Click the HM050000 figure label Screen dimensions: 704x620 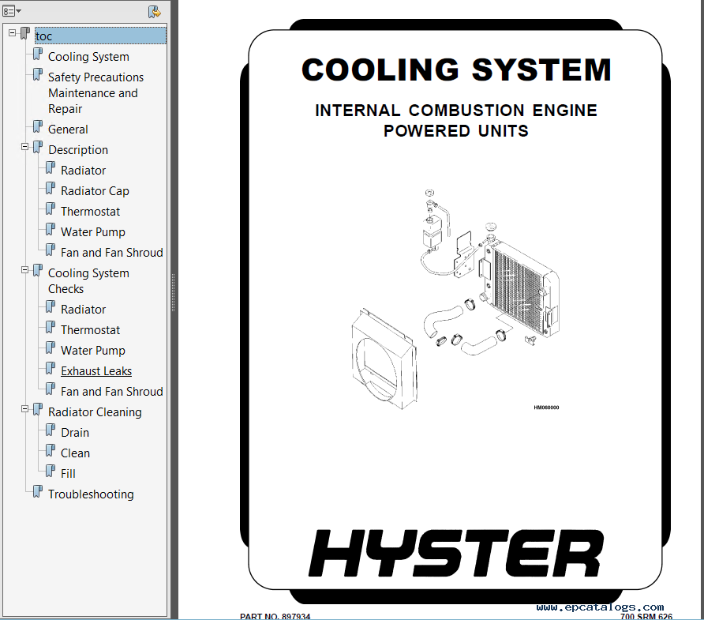546,408
